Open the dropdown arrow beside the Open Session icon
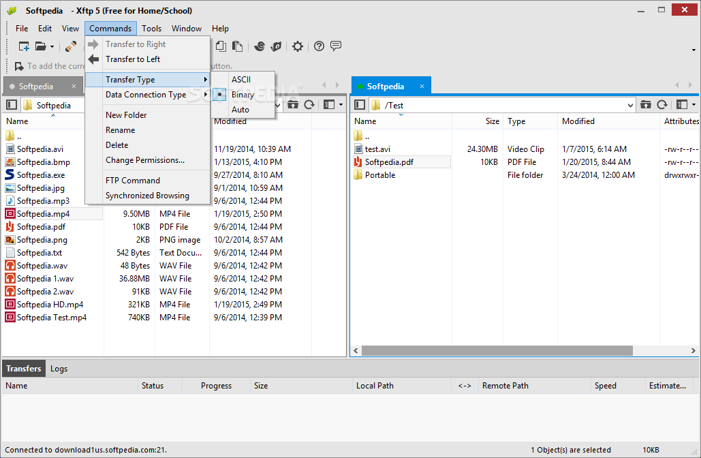 (52, 46)
